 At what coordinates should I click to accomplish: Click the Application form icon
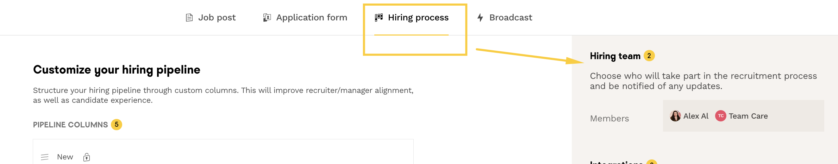267,18
